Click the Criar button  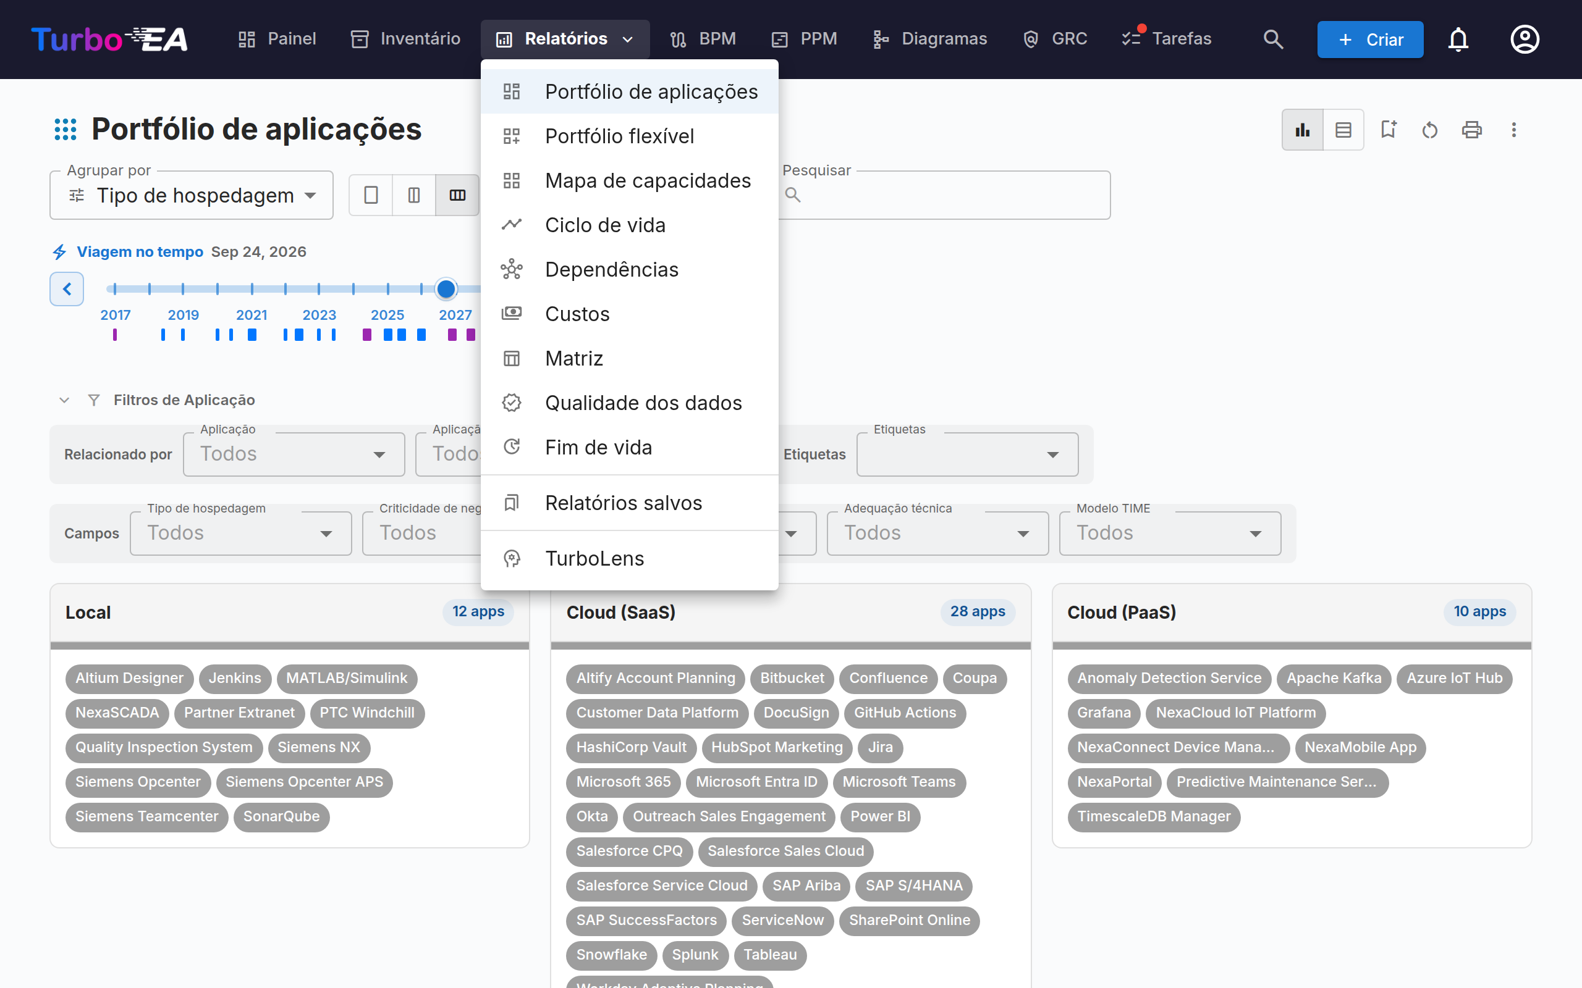click(1369, 39)
